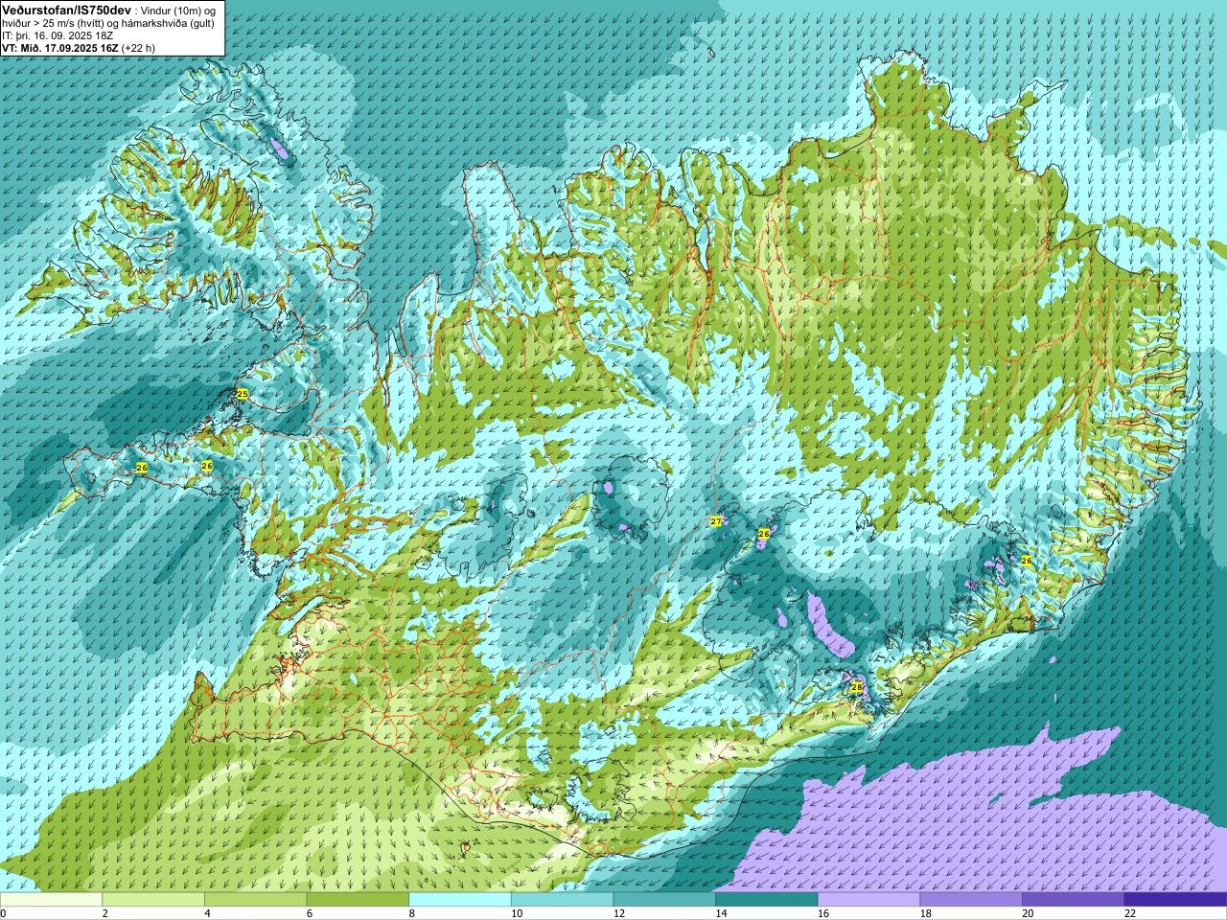1227x920 pixels.
Task: Click the '16' tick label on the color scale
Action: point(823,913)
